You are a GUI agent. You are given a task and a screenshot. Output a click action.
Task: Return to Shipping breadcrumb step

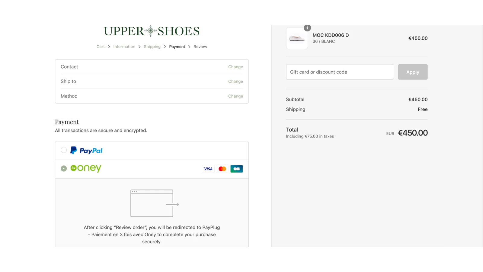click(152, 47)
